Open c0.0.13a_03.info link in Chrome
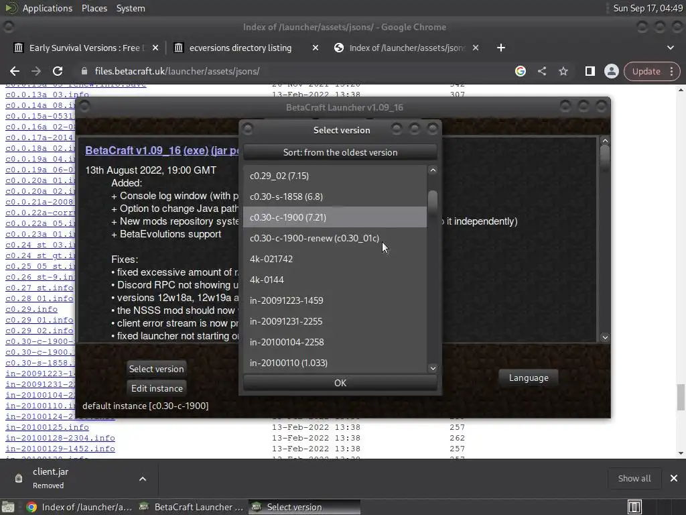 (47, 95)
